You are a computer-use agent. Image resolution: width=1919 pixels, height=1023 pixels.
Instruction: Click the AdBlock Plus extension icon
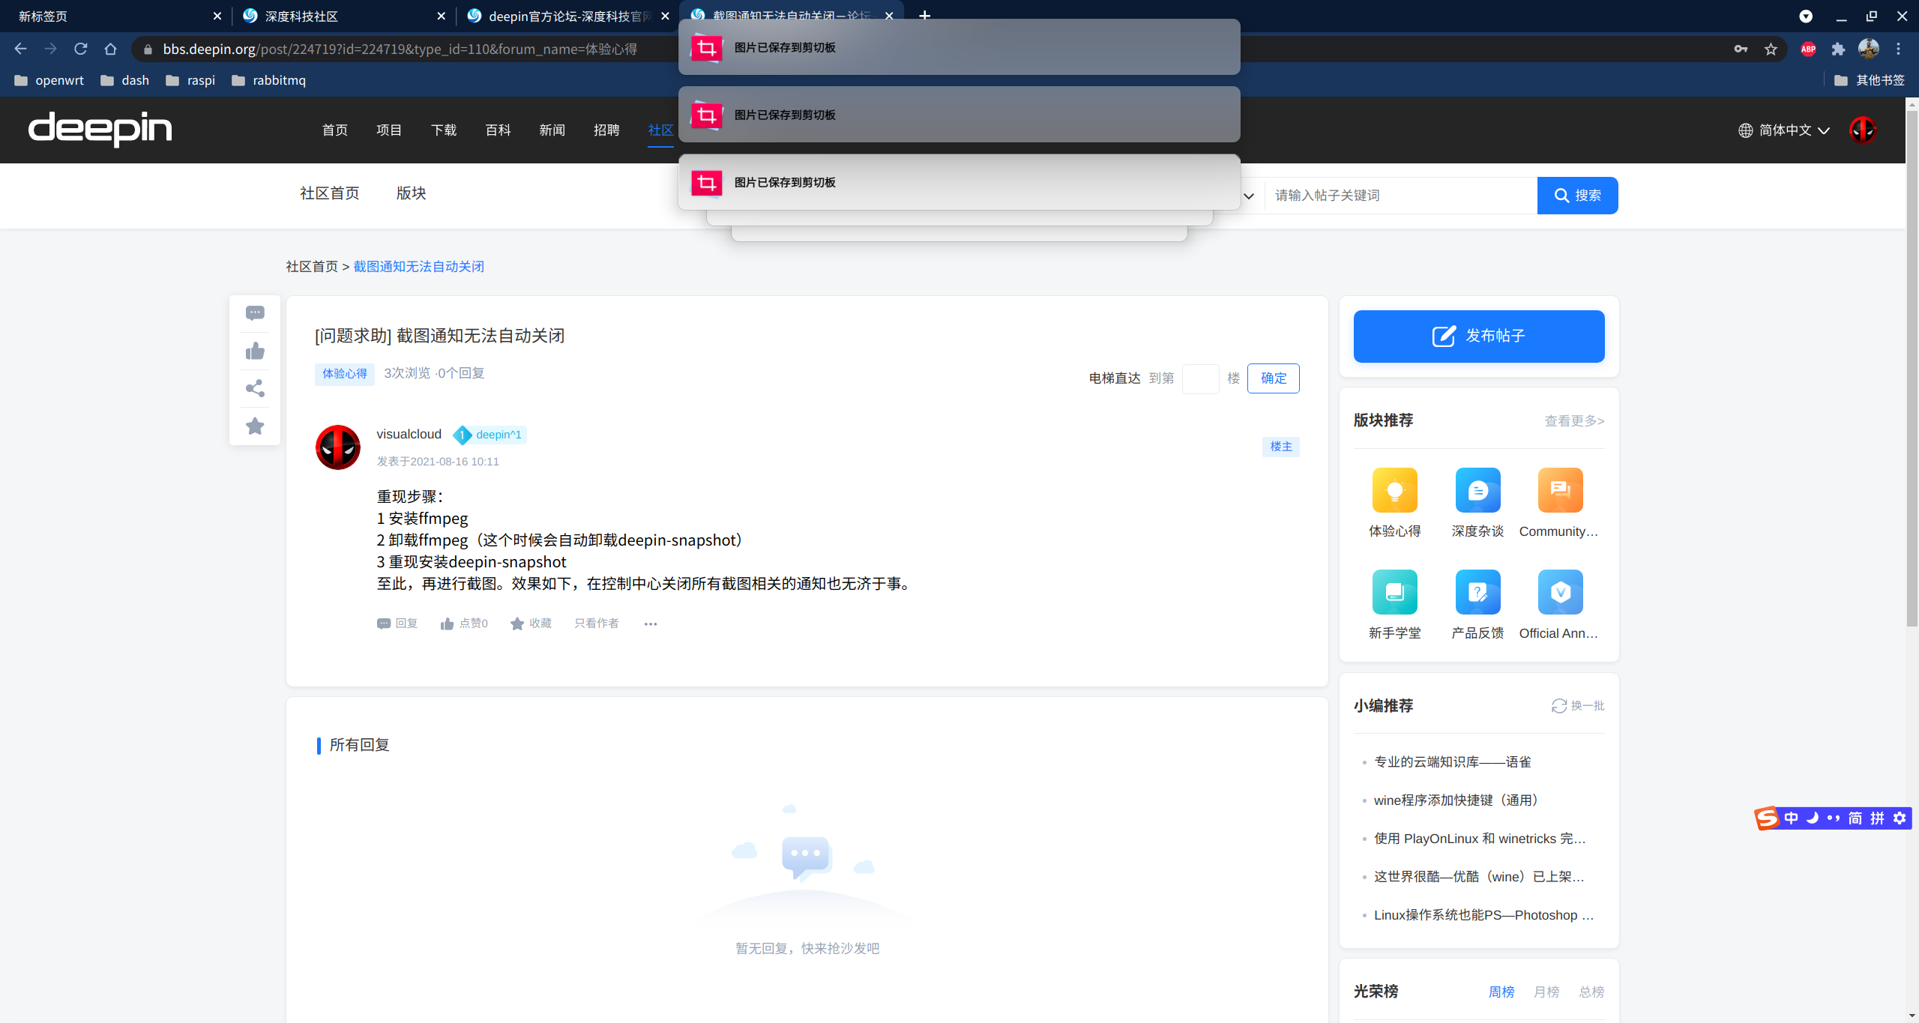pos(1808,49)
